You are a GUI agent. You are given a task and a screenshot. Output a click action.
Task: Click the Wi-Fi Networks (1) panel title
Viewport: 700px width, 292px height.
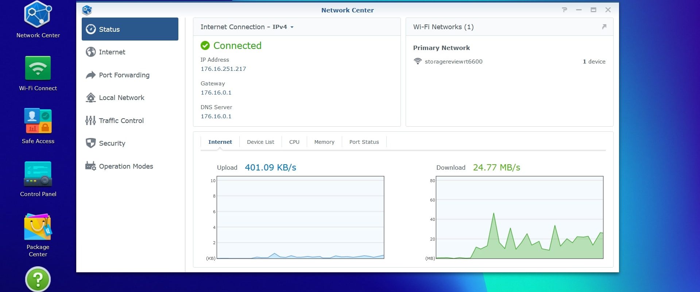tap(443, 27)
